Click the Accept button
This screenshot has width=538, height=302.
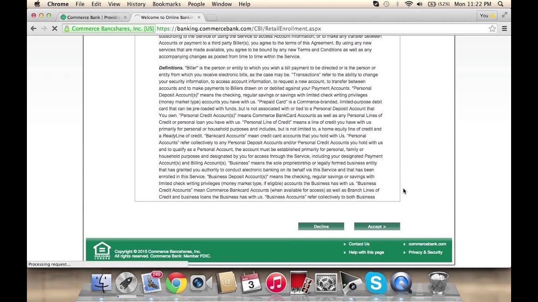coord(377,226)
